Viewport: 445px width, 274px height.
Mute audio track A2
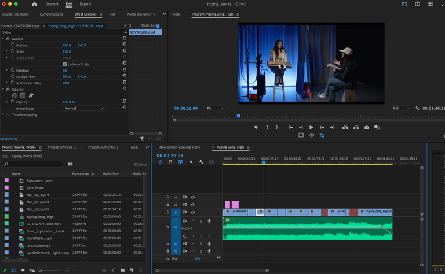[x=193, y=244]
